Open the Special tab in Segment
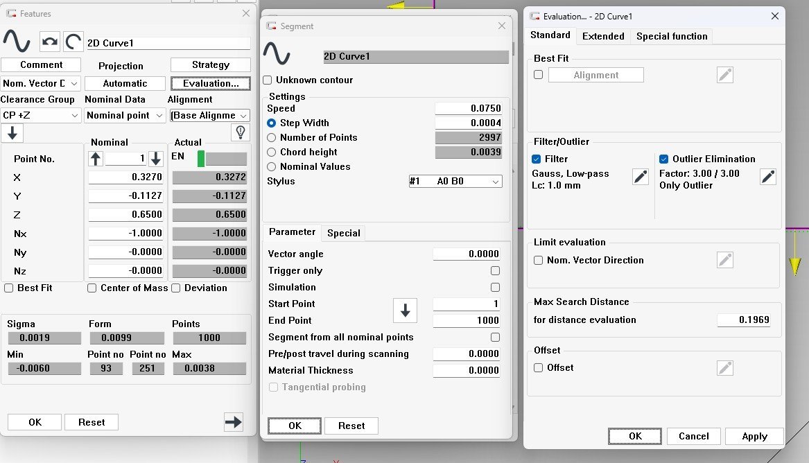This screenshot has width=809, height=463. pos(343,233)
